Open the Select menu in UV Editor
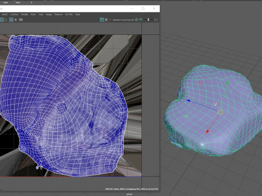 click(x=4, y=15)
